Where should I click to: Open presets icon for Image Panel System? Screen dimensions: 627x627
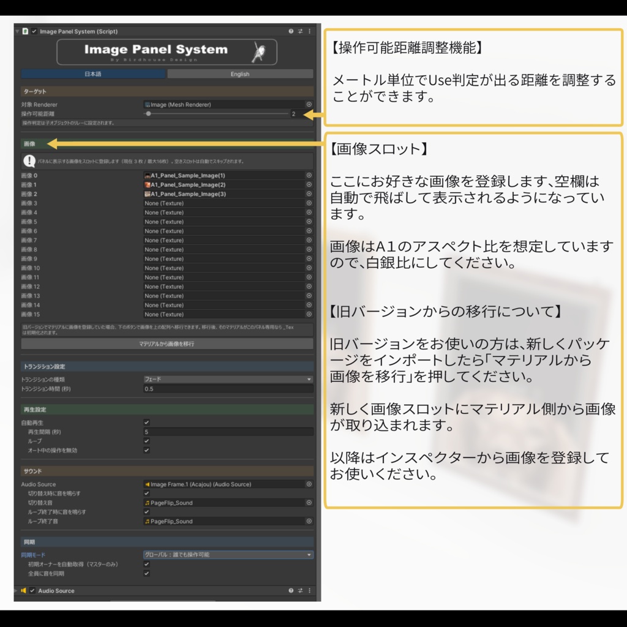300,31
